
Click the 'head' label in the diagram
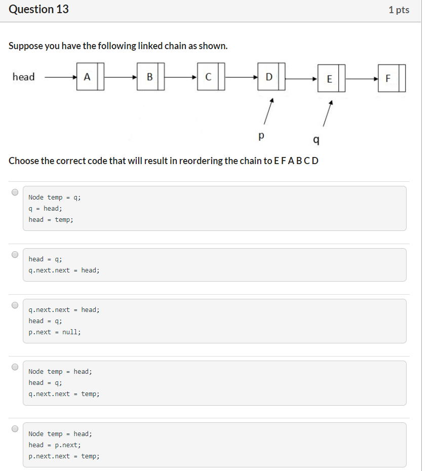tap(24, 77)
